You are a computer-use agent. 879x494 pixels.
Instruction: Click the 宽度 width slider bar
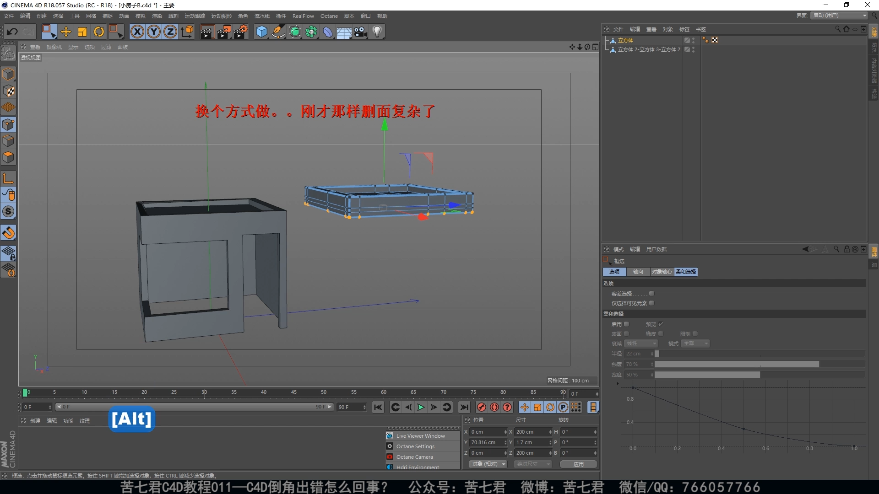coord(760,375)
